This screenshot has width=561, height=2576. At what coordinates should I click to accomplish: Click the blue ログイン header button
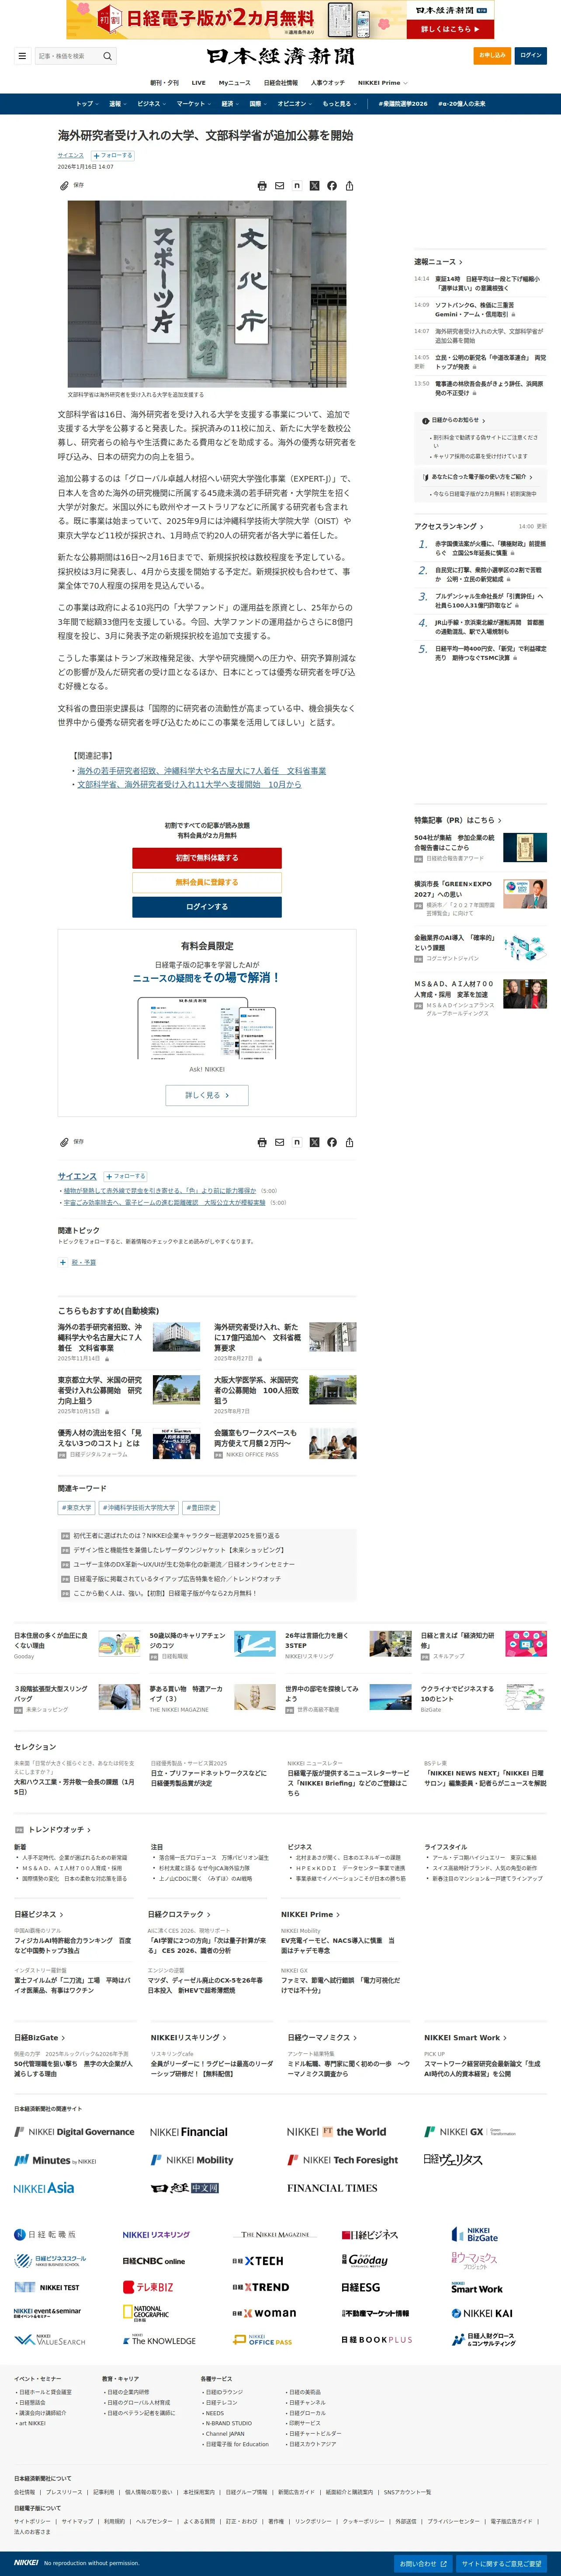[531, 55]
